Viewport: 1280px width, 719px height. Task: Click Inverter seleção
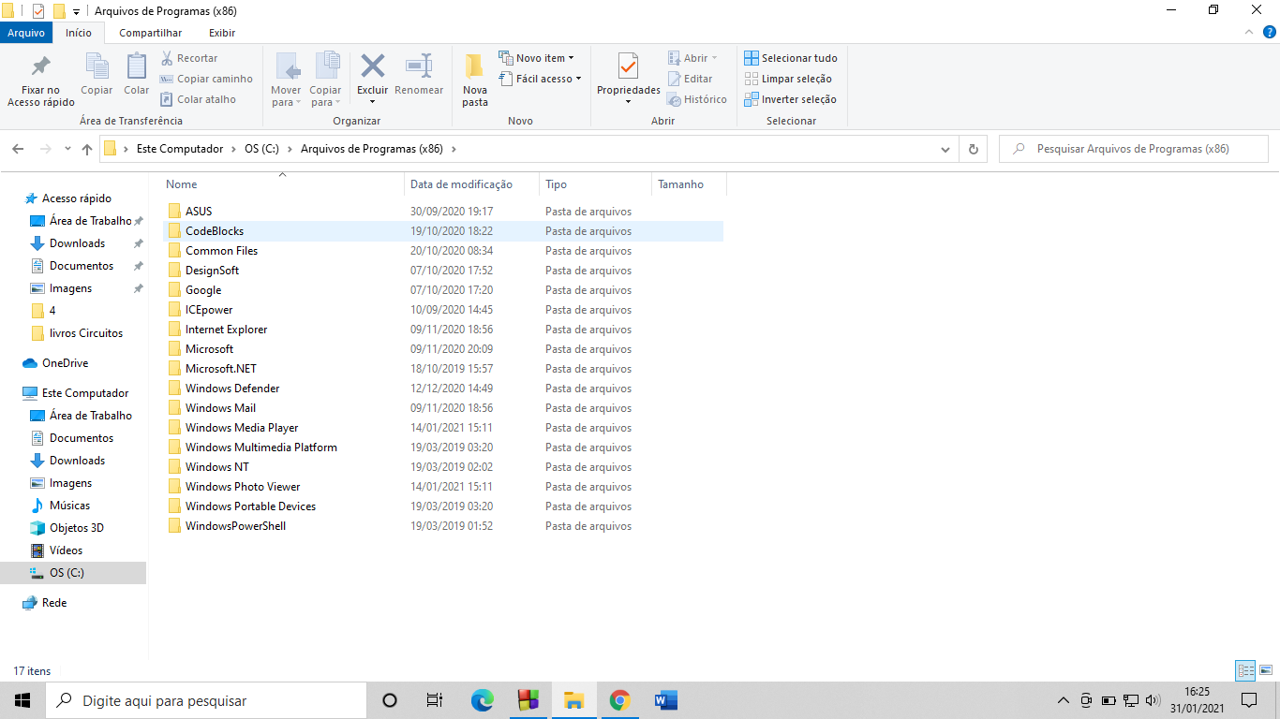coord(790,99)
